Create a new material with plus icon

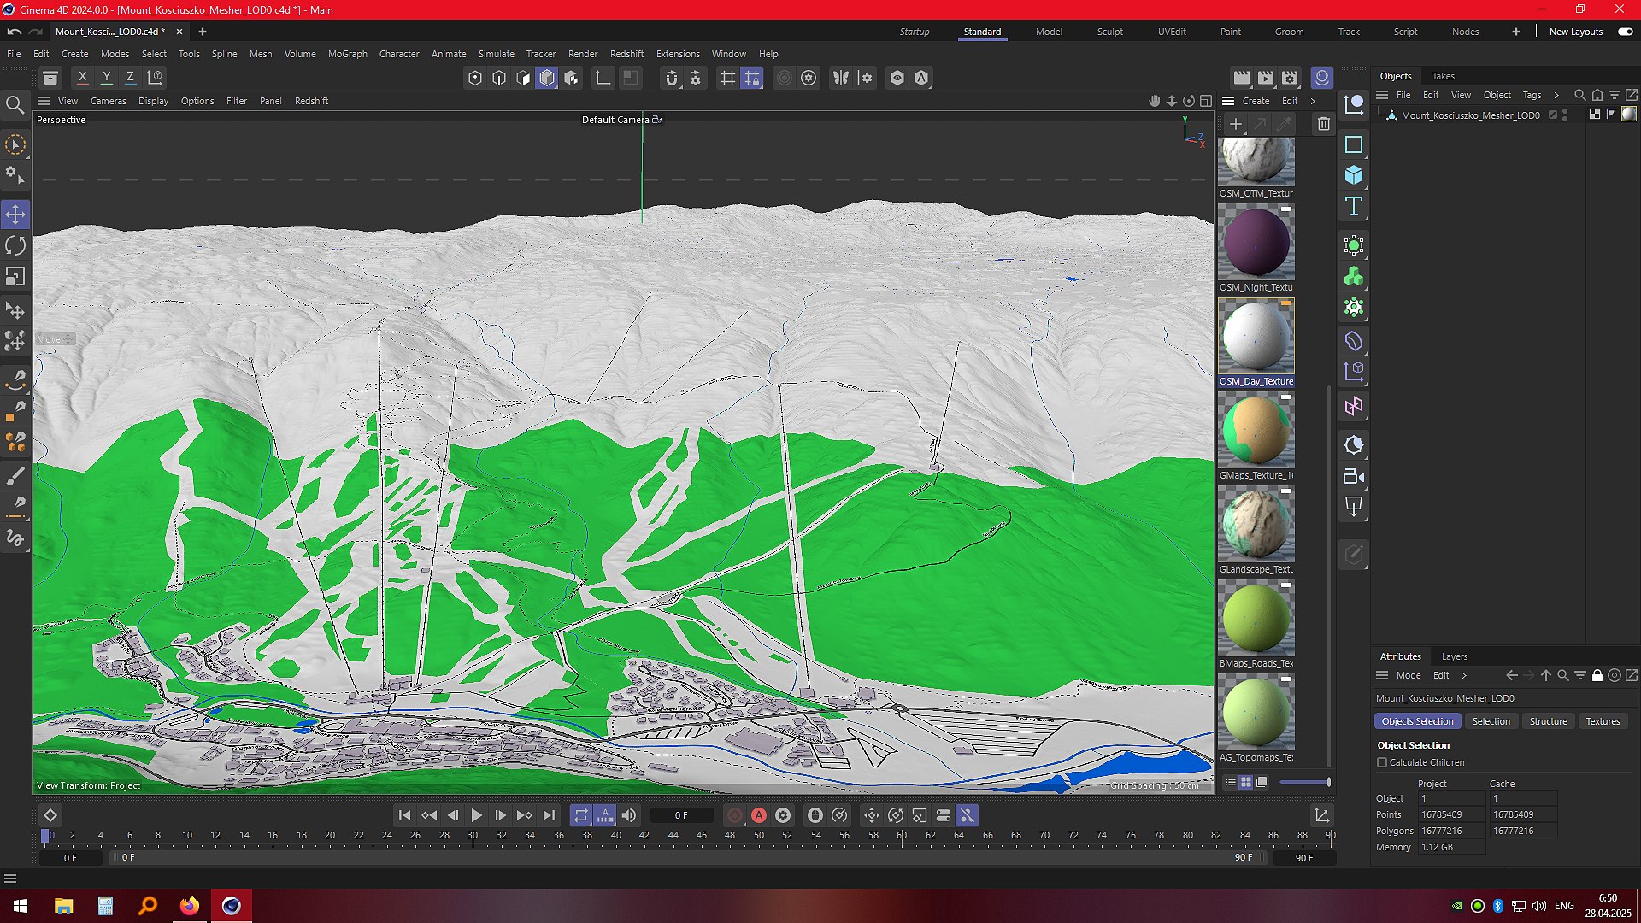pos(1235,124)
